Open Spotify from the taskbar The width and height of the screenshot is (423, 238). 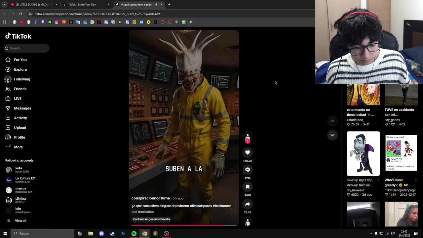134,234
